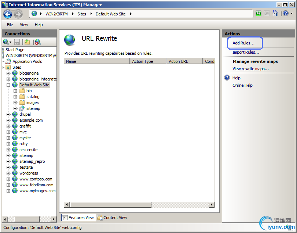The width and height of the screenshot is (297, 233).
Task: Click the Application Pools icon in the tree
Action: [x=8, y=61]
